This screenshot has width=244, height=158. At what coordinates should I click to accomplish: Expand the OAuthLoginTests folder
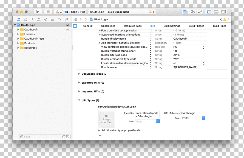tap(18, 39)
